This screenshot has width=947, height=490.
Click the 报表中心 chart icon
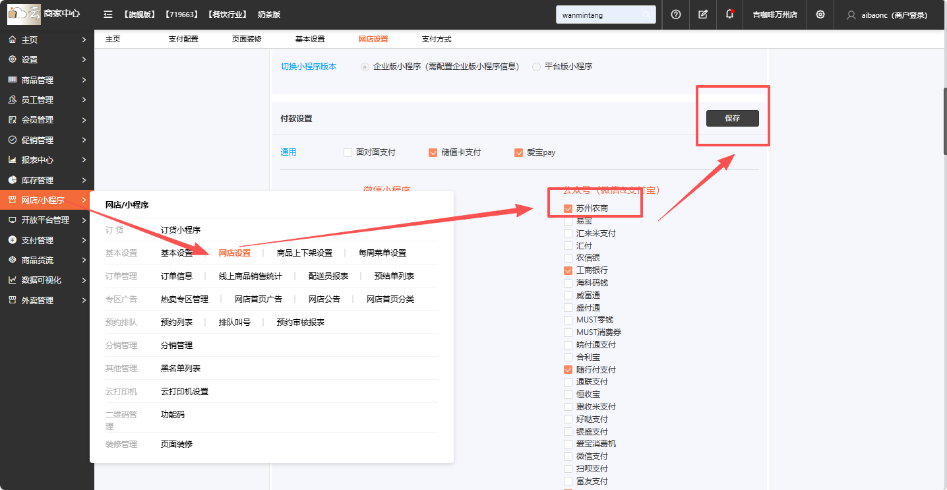(12, 160)
